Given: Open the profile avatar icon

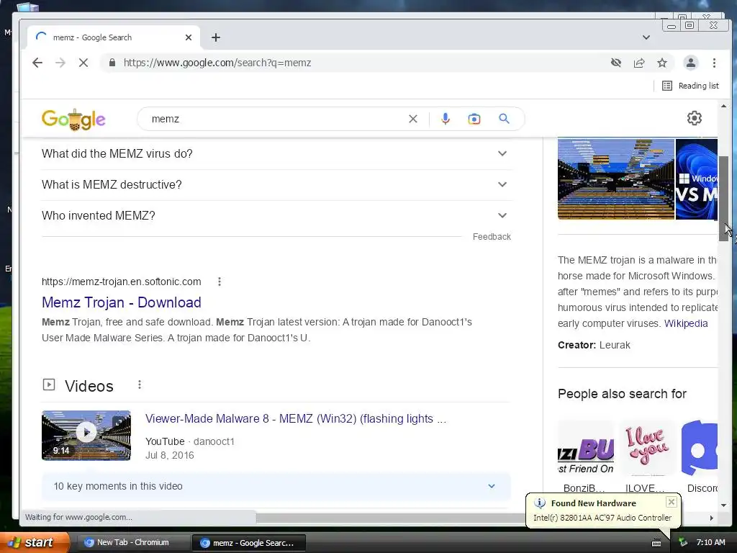Looking at the screenshot, I should click(690, 63).
